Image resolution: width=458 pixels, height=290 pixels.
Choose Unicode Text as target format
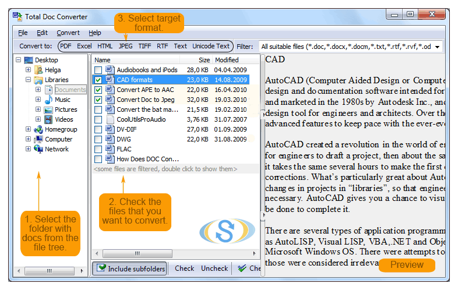coord(211,46)
